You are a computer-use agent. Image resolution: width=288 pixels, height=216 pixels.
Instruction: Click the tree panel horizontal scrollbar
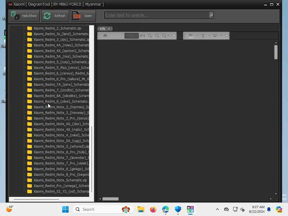click(36, 199)
